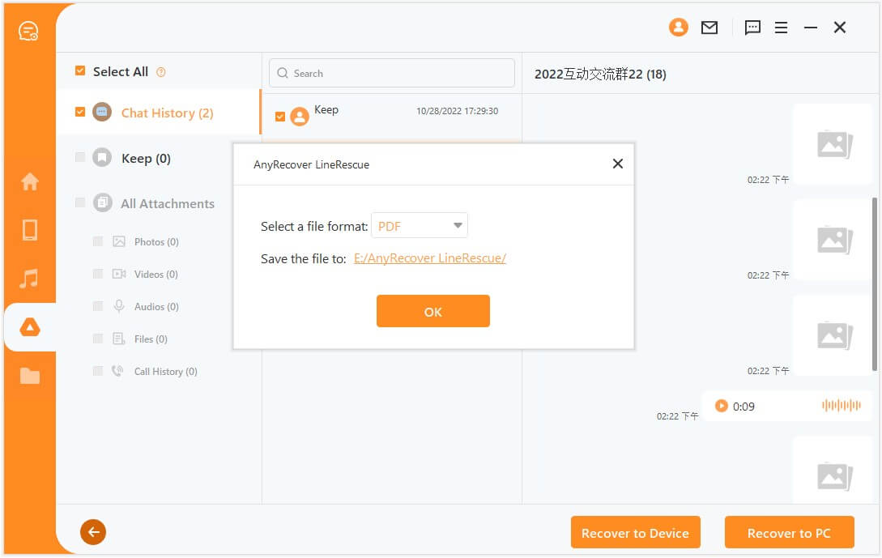Click the Keep contact avatar icon
The height and width of the screenshot is (558, 882).
point(299,117)
